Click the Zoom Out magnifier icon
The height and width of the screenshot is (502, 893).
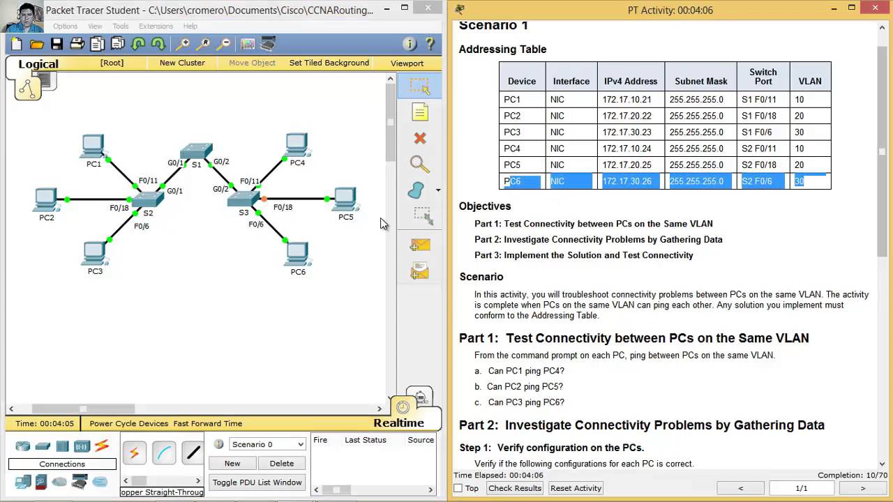click(x=223, y=44)
